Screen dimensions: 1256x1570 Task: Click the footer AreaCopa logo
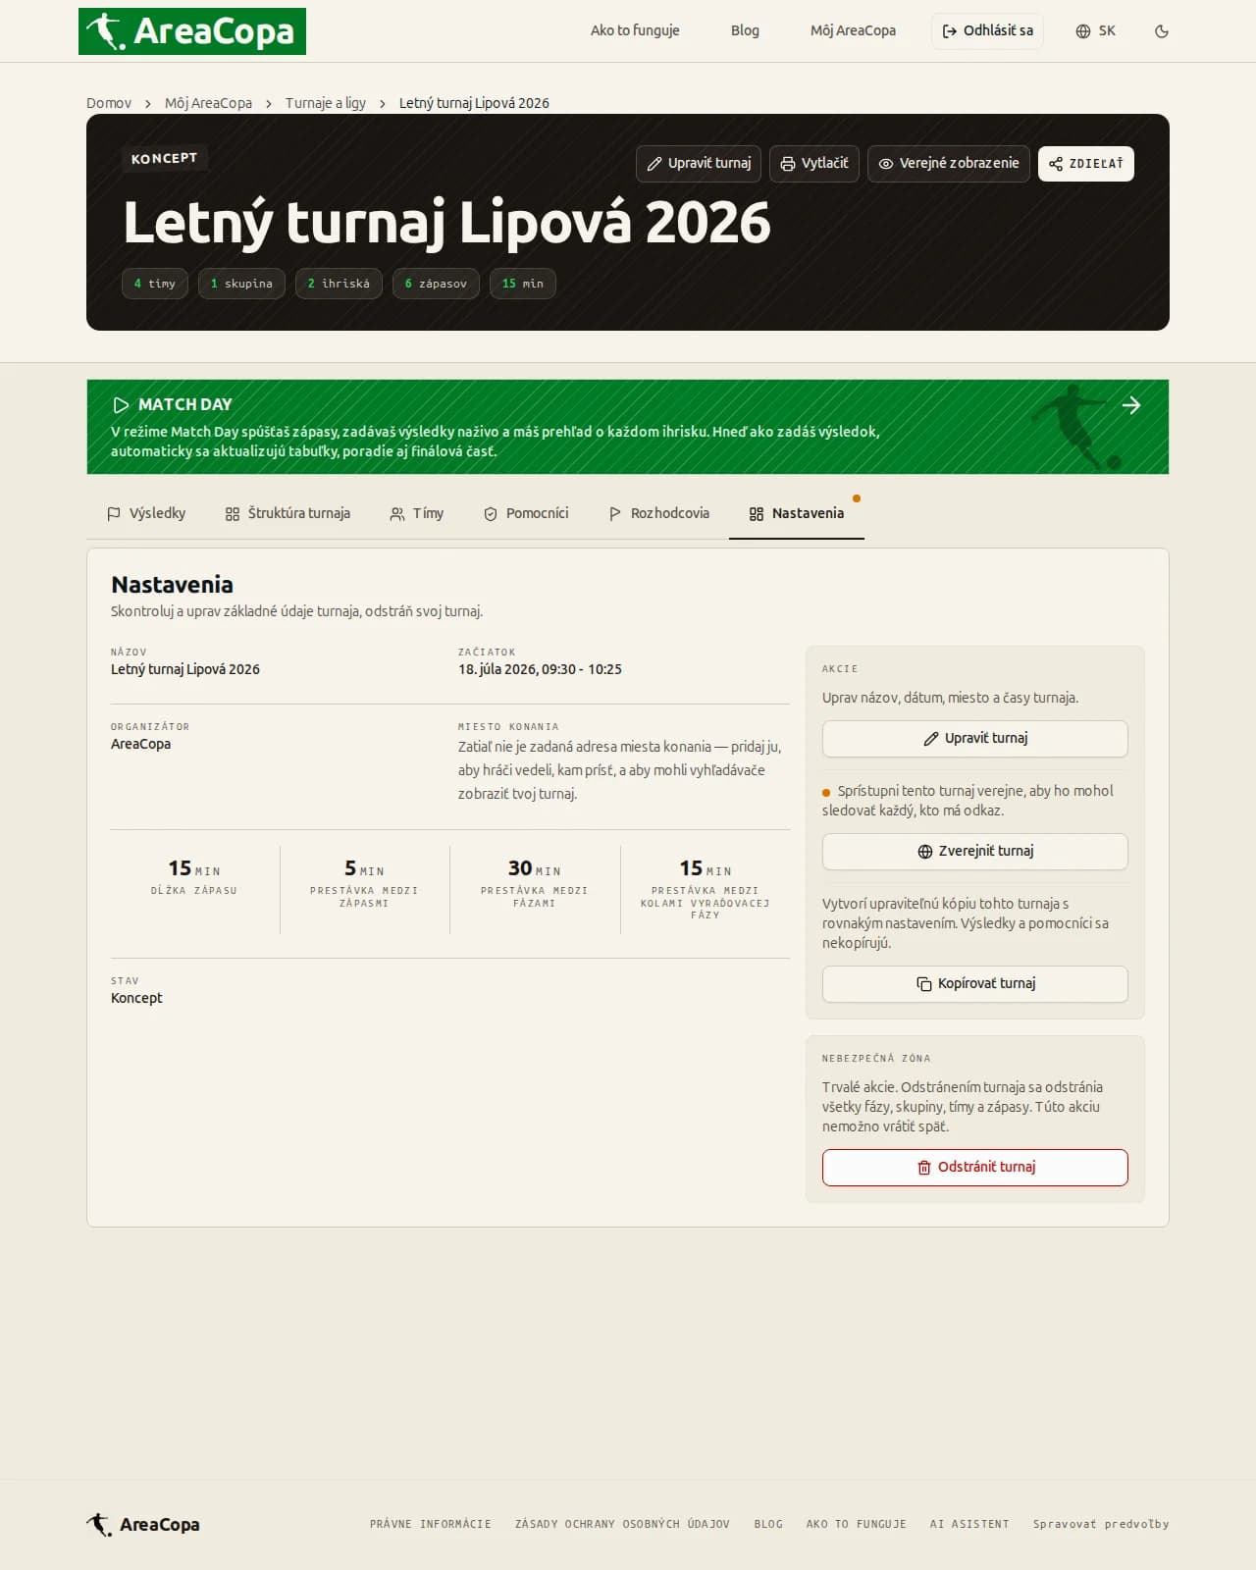coord(143,1525)
